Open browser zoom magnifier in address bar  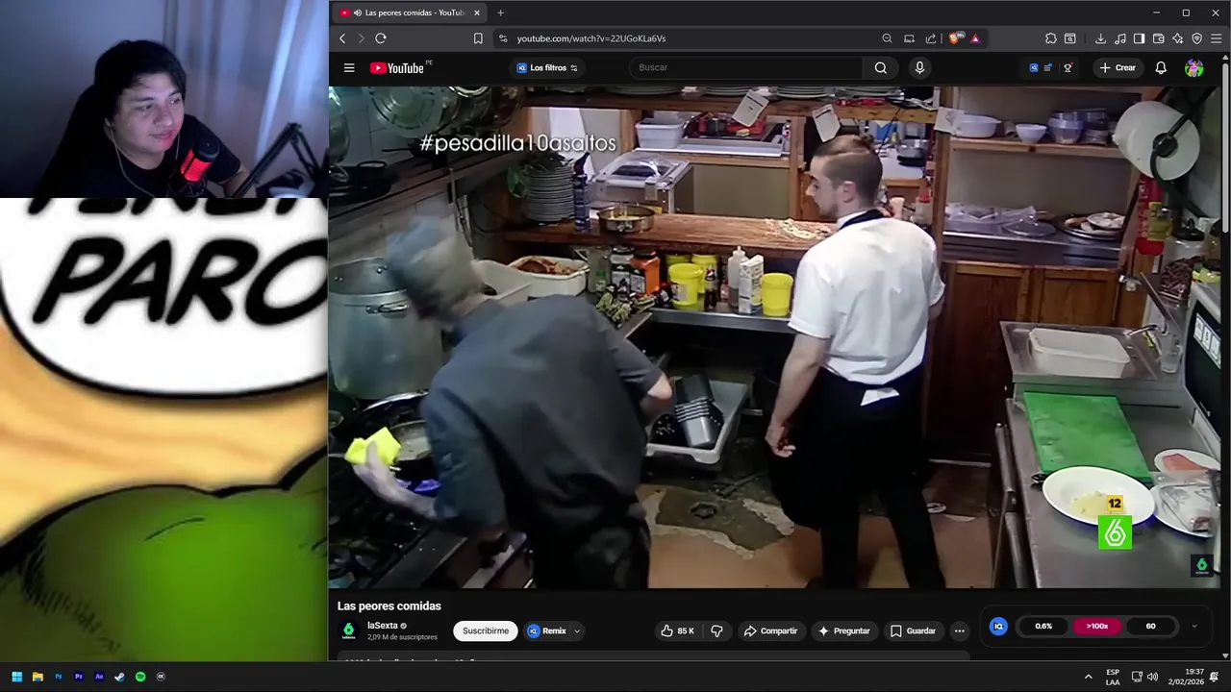tap(887, 38)
